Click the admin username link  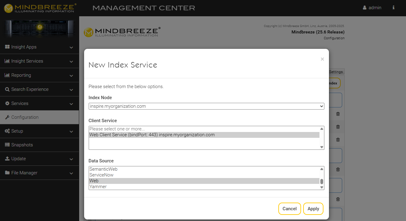(x=375, y=8)
